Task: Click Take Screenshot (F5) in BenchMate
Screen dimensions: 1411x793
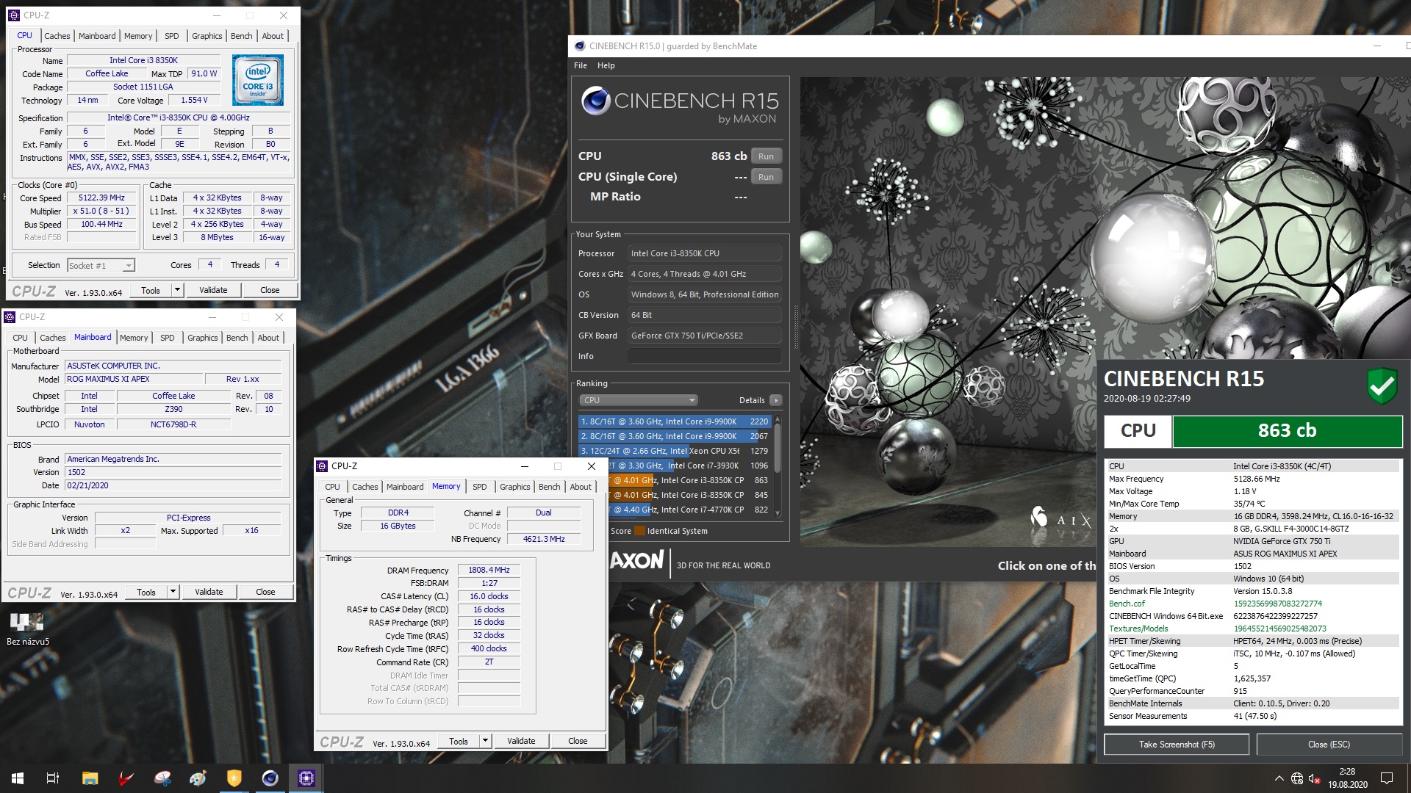Action: point(1177,745)
